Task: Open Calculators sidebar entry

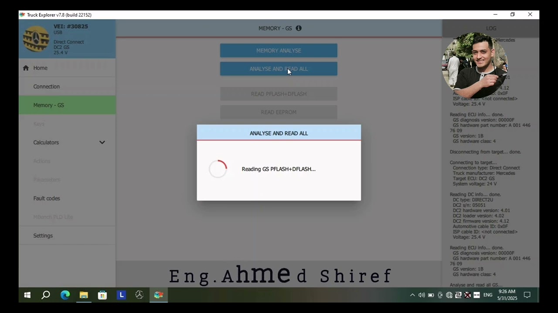Action: pos(67,143)
